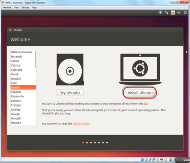Viewport: 190px width, 163px height.
Task: Select Español from the language list
Action: coord(16,92)
